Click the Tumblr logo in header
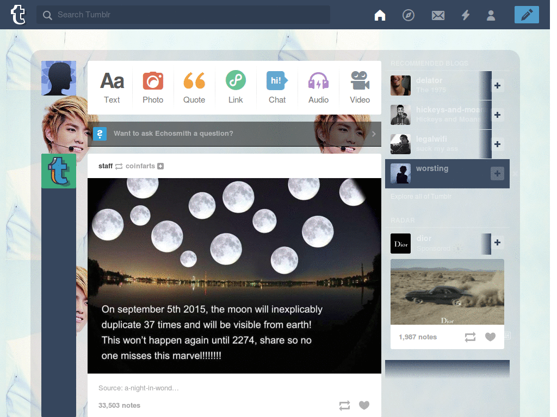 tap(18, 15)
